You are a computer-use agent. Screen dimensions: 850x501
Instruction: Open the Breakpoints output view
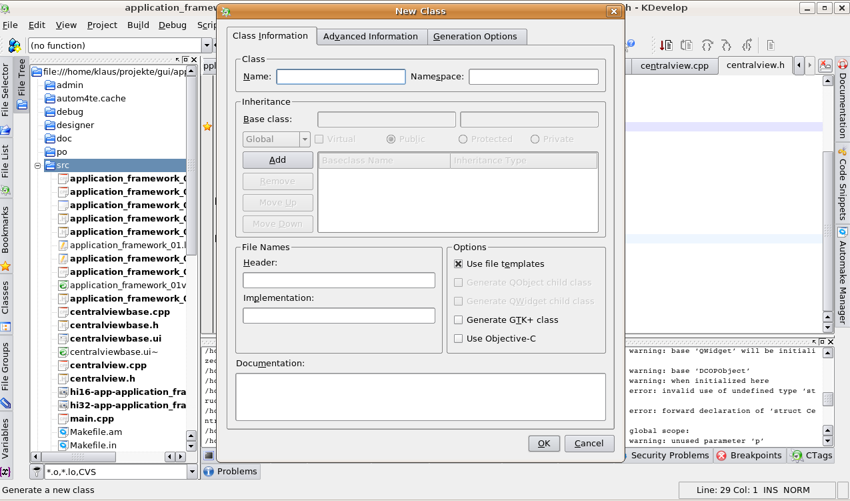pos(749,455)
